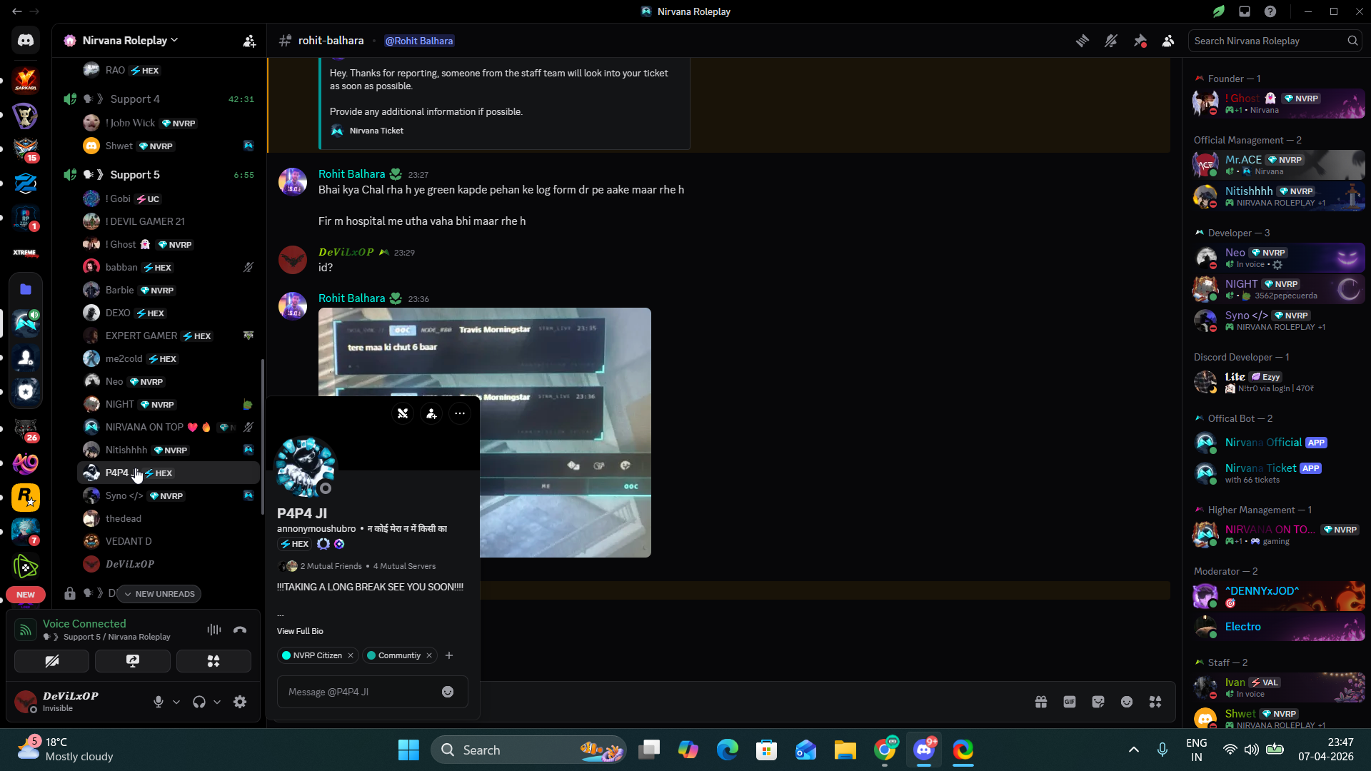Viewport: 1371px width, 771px height.
Task: Jump to New Unreads in channel list
Action: 160,594
